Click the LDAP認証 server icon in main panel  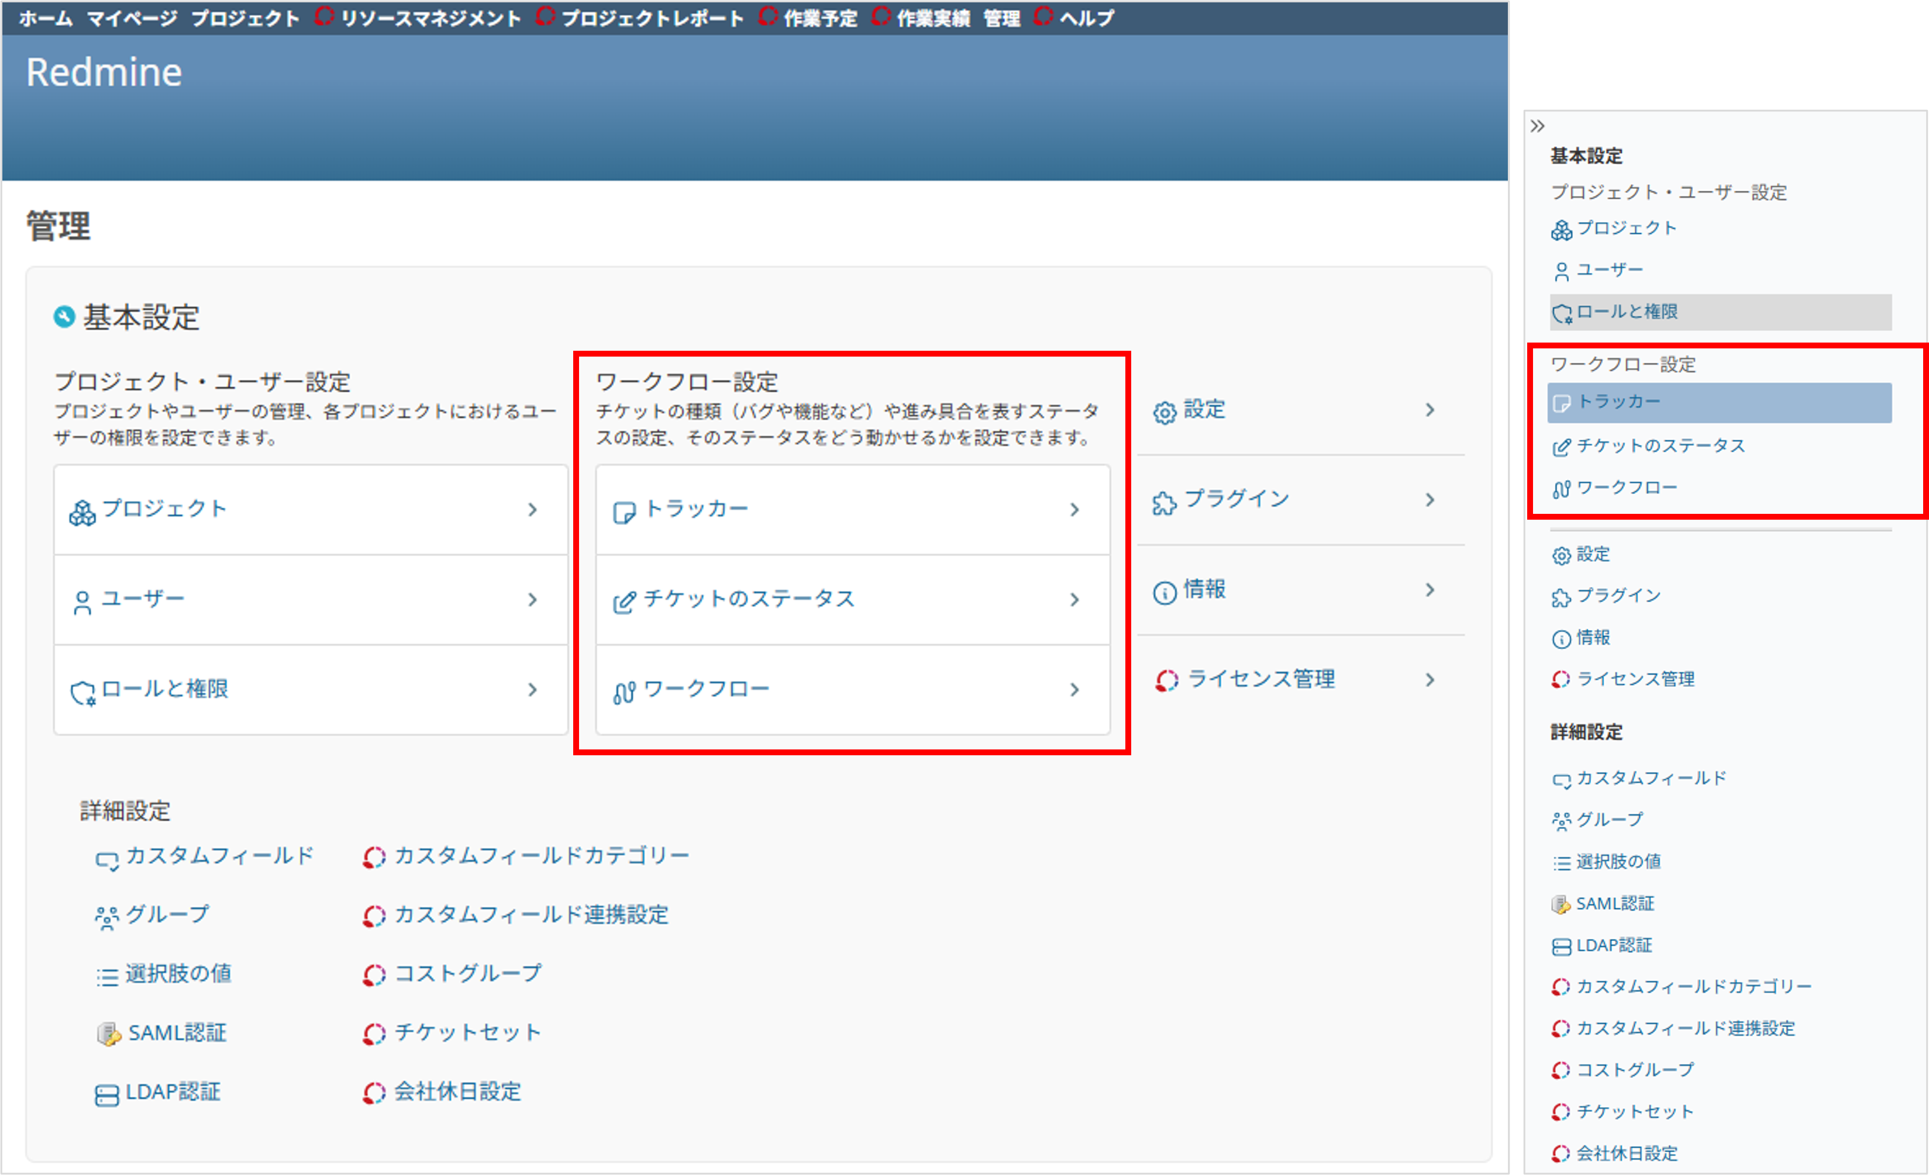(x=107, y=1094)
